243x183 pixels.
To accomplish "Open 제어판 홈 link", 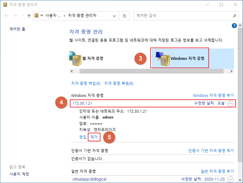I will (17, 29).
